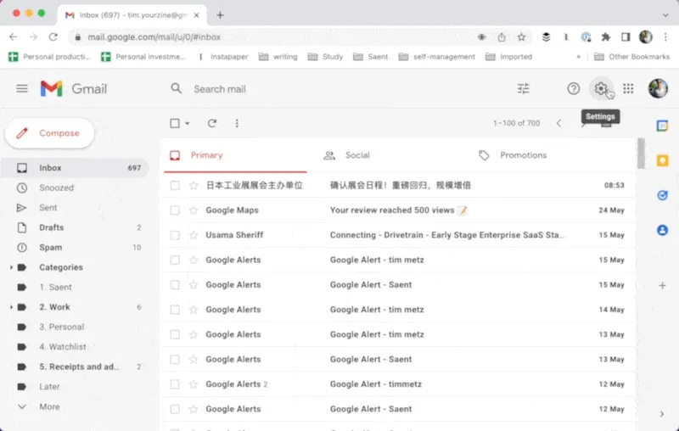Check the Google Maps email checkbox
This screenshot has width=679, height=431.
(175, 210)
